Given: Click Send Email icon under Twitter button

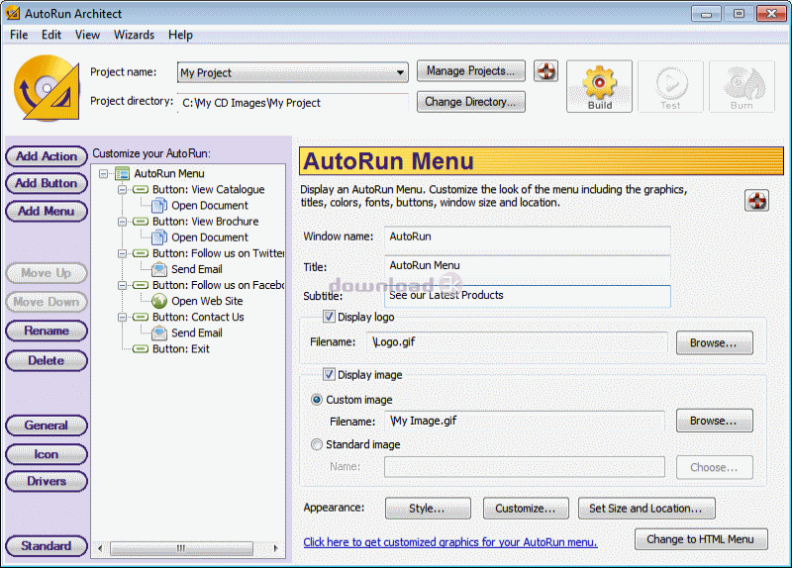Looking at the screenshot, I should tap(159, 269).
